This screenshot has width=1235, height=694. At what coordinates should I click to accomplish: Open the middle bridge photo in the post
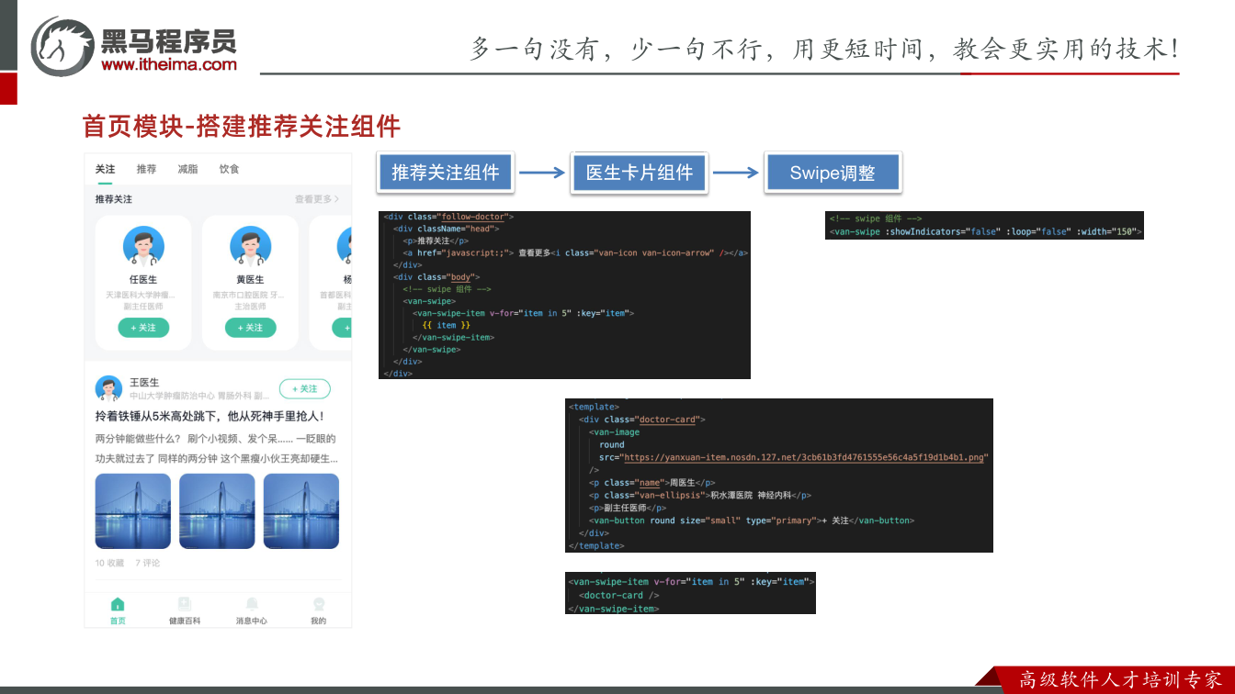tap(217, 511)
